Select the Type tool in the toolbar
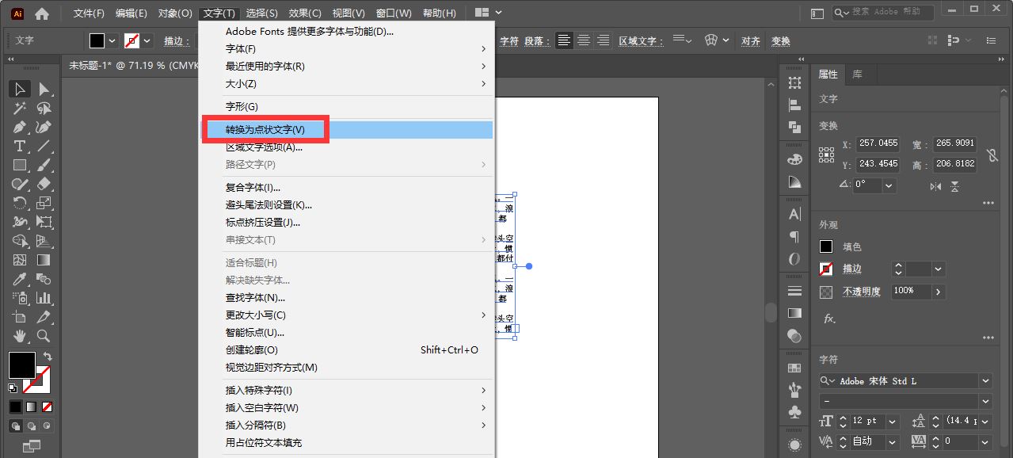Viewport: 1013px width, 458px height. click(x=20, y=147)
